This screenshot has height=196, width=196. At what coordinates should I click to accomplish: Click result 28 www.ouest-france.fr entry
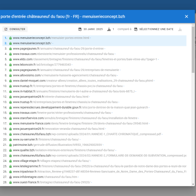51,182
